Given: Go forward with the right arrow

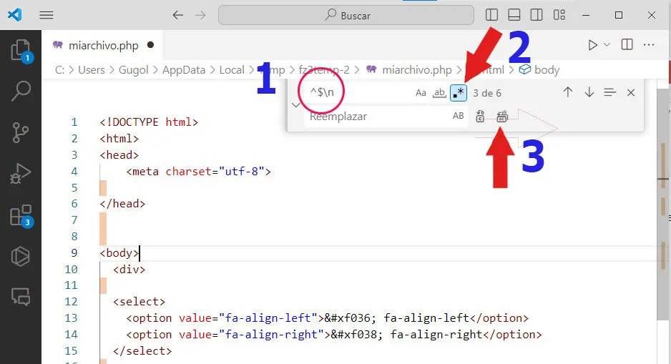Looking at the screenshot, I should coord(200,16).
